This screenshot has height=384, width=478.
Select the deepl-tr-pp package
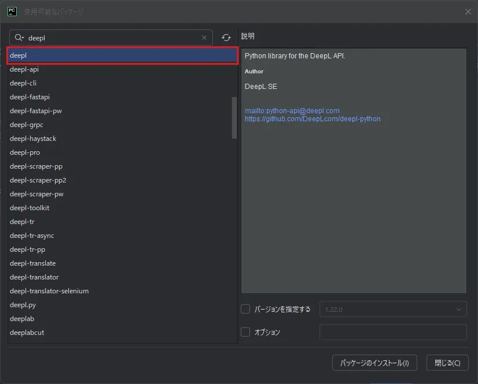pyautogui.click(x=122, y=249)
